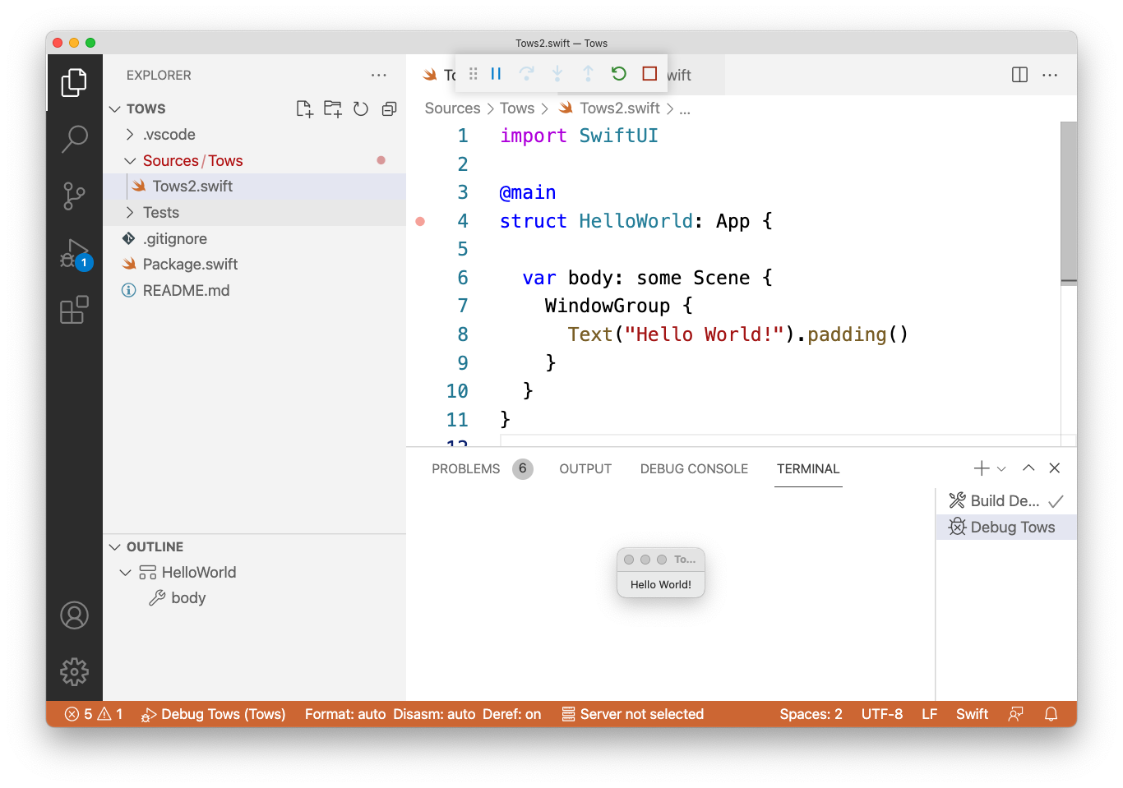
Task: Change indentation via Spaces: 2
Action: click(811, 714)
